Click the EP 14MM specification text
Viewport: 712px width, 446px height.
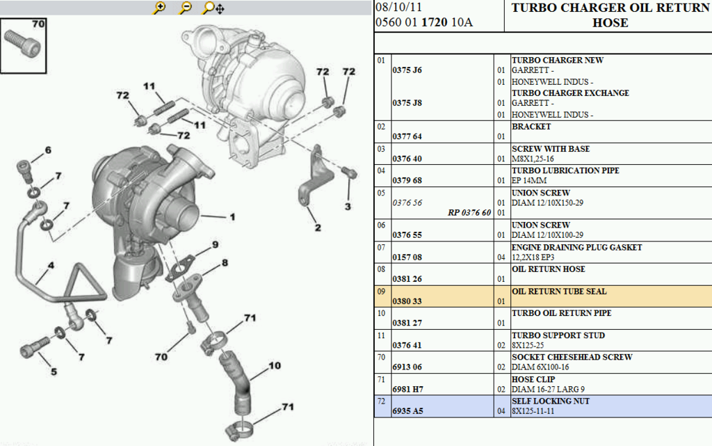(x=529, y=180)
